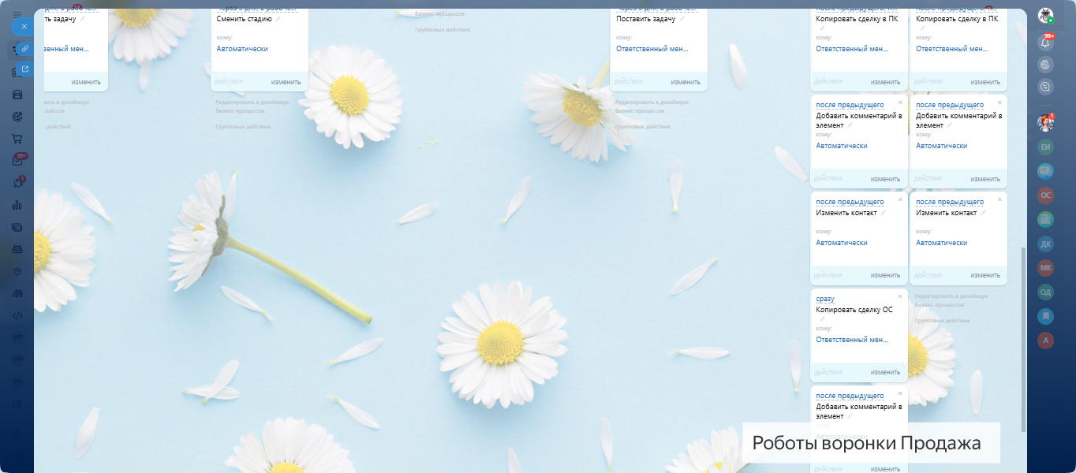Open the chat of the photo avatar with badge 1
The height and width of the screenshot is (473, 1076).
click(1045, 123)
